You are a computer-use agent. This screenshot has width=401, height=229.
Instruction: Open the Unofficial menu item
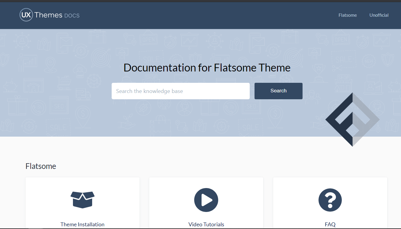point(379,15)
